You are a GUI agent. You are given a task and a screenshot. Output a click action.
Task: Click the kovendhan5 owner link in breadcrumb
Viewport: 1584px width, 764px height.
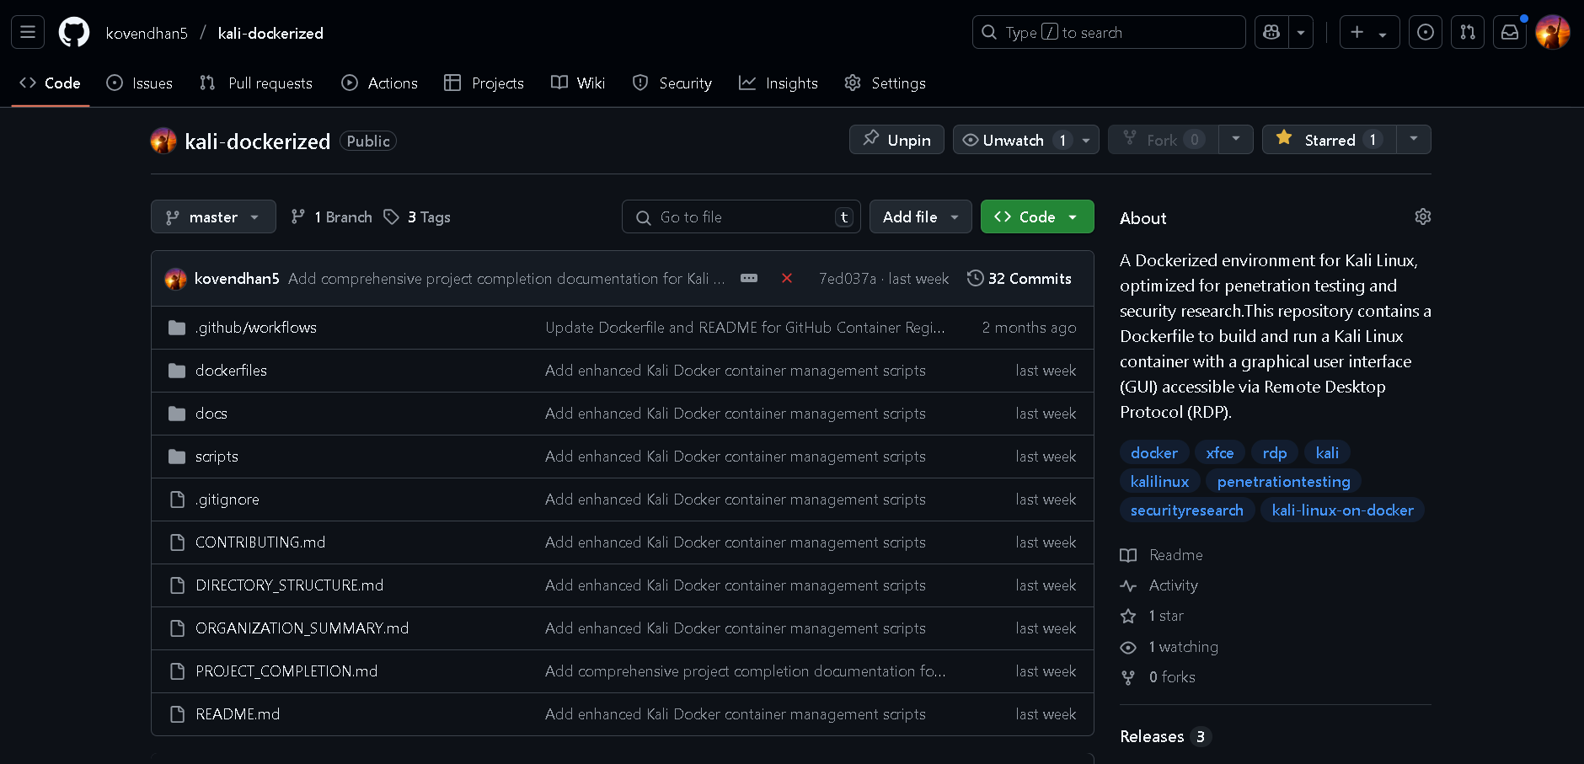pyautogui.click(x=147, y=33)
